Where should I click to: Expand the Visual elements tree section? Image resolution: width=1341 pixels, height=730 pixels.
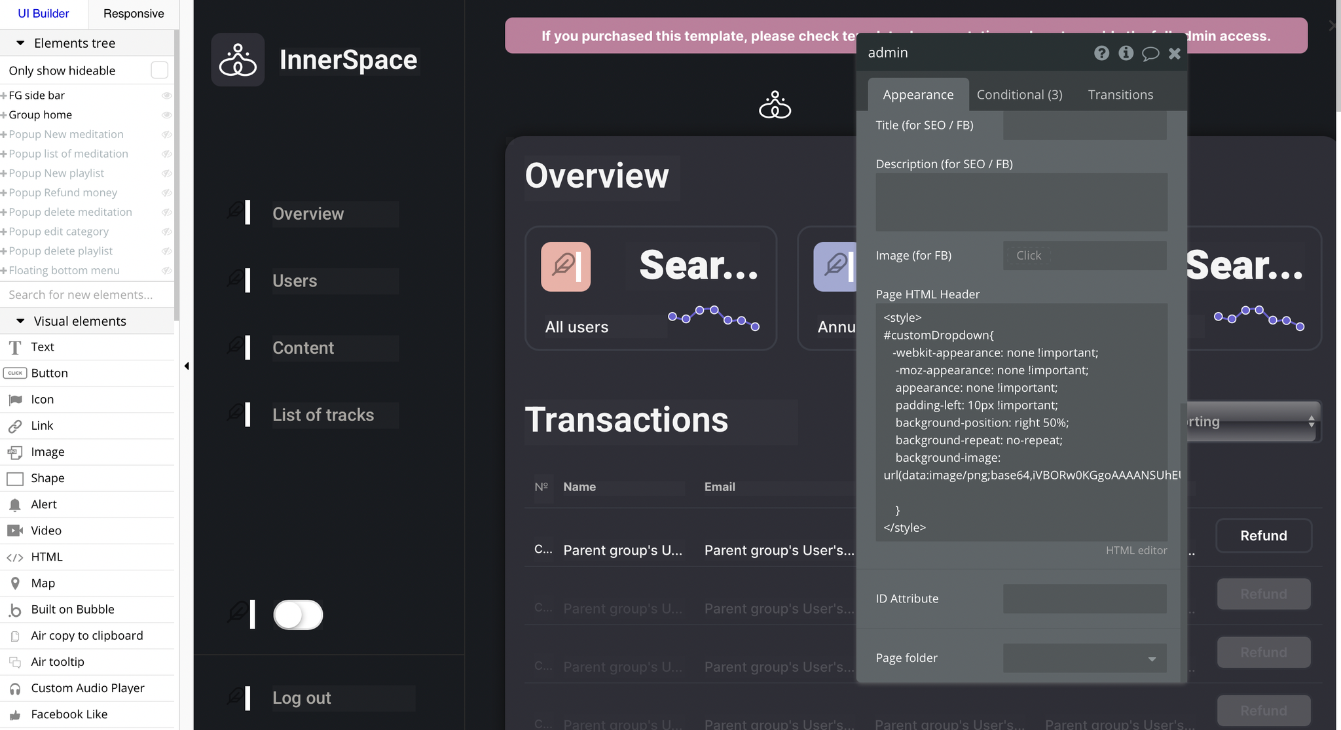(20, 320)
